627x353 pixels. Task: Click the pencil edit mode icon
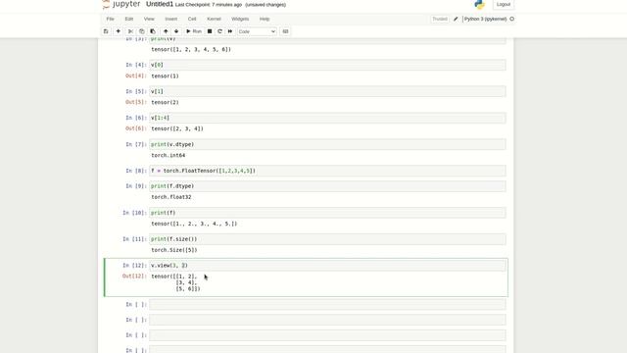(456, 19)
